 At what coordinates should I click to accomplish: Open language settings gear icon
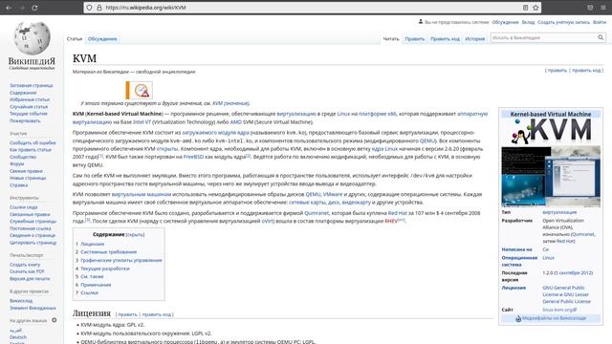[x=55, y=320]
